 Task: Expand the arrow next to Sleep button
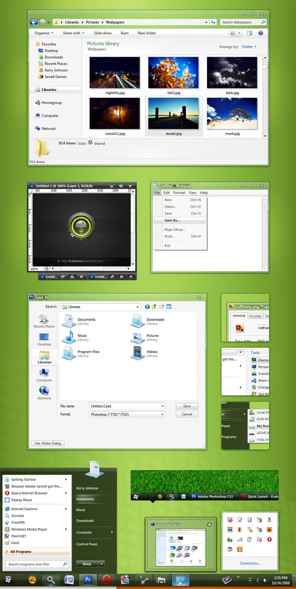(101, 564)
